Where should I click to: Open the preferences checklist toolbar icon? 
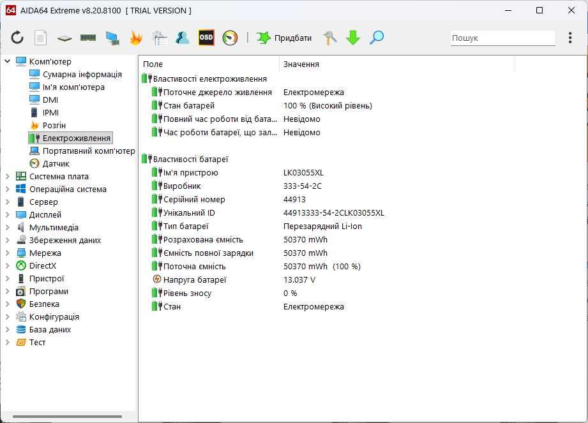coord(160,38)
